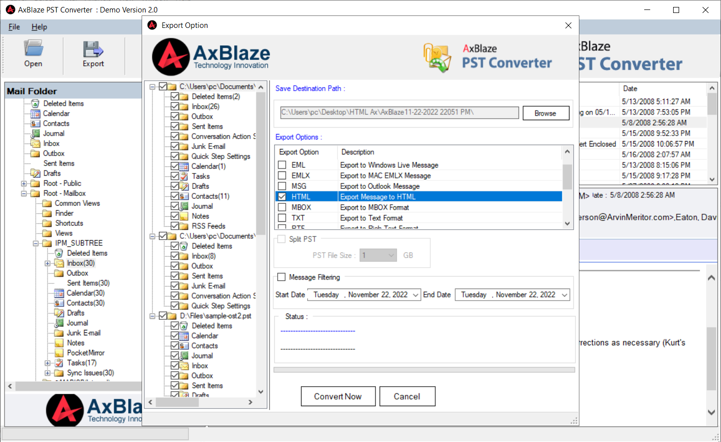Select Common Views in Mail Folder
721x442 pixels.
click(77, 203)
